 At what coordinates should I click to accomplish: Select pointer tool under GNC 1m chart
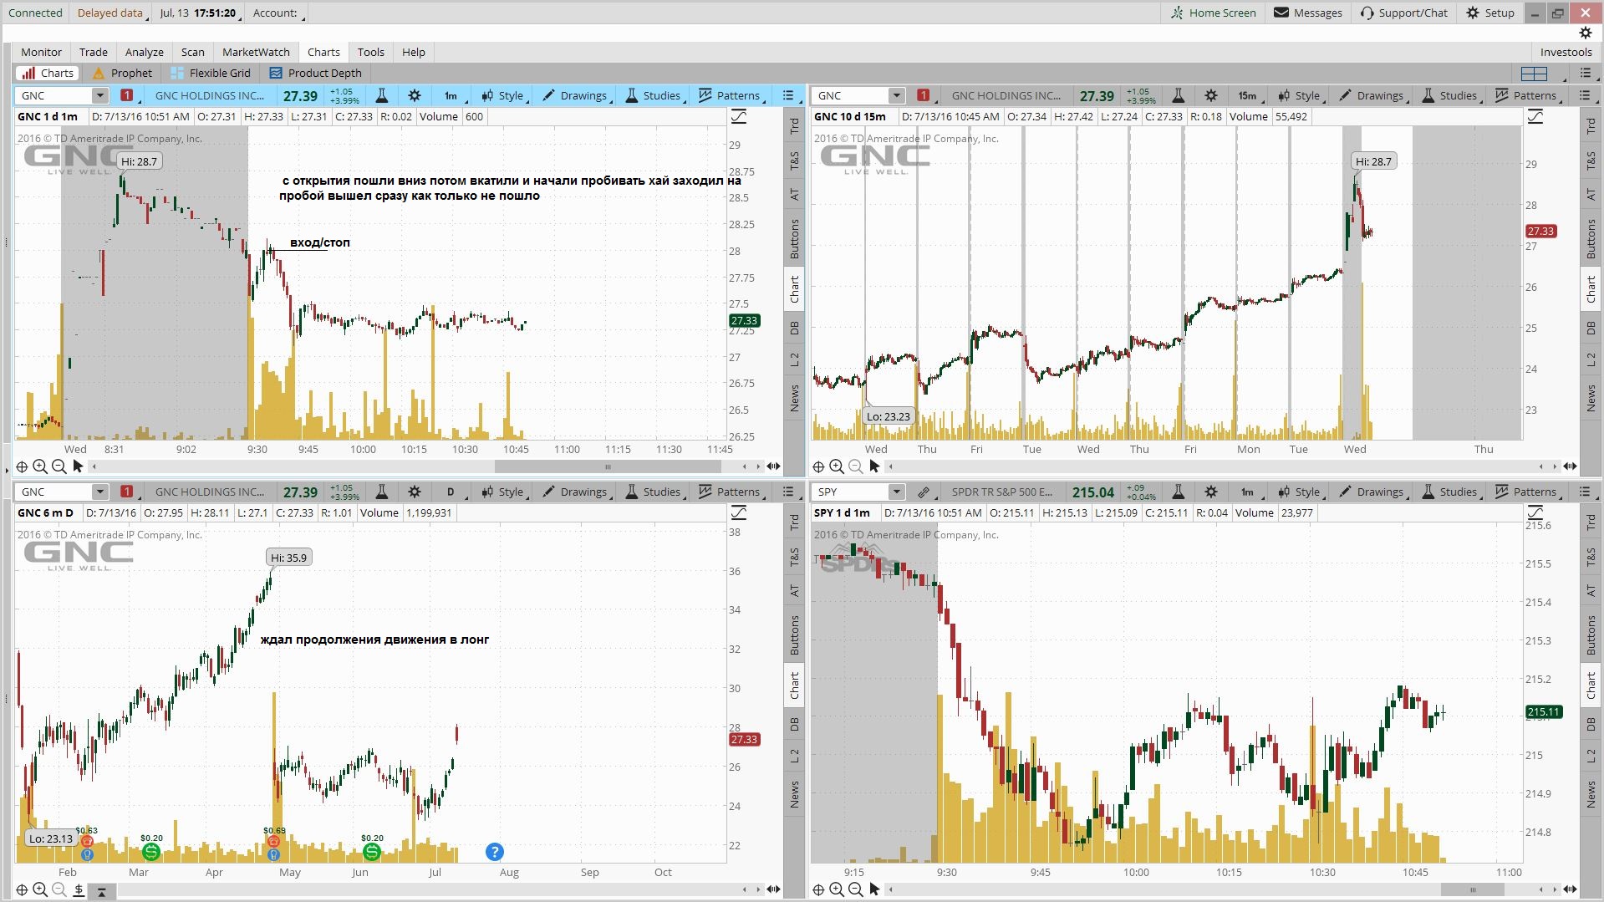tap(78, 466)
